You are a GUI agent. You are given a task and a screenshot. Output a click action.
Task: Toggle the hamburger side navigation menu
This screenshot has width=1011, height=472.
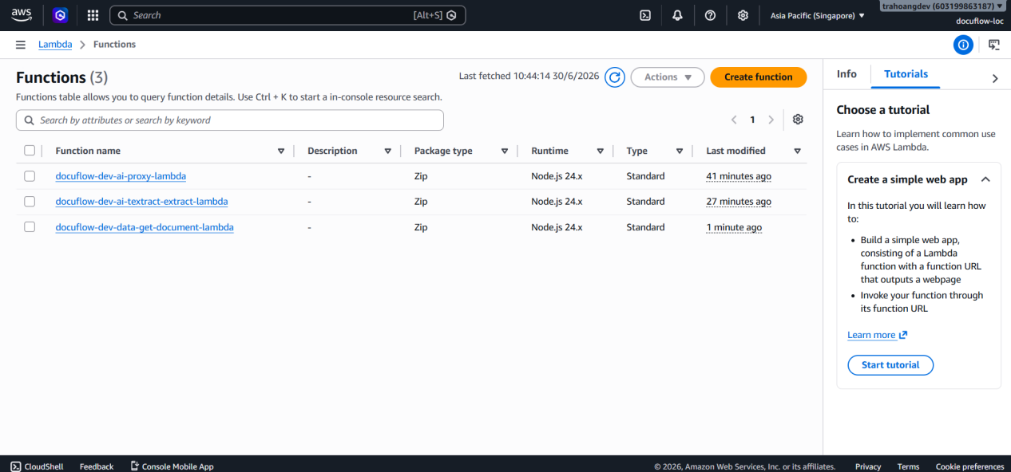[21, 45]
